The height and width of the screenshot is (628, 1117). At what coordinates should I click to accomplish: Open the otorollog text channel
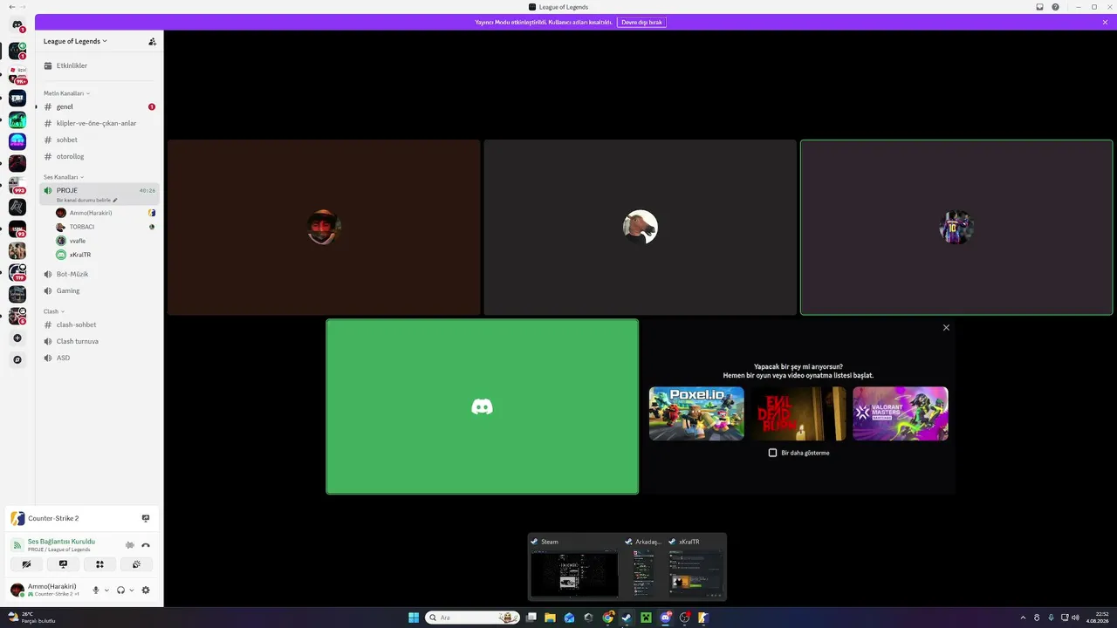99,156
